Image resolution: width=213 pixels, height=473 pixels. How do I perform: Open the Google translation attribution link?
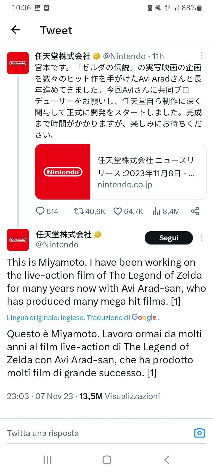(x=144, y=318)
